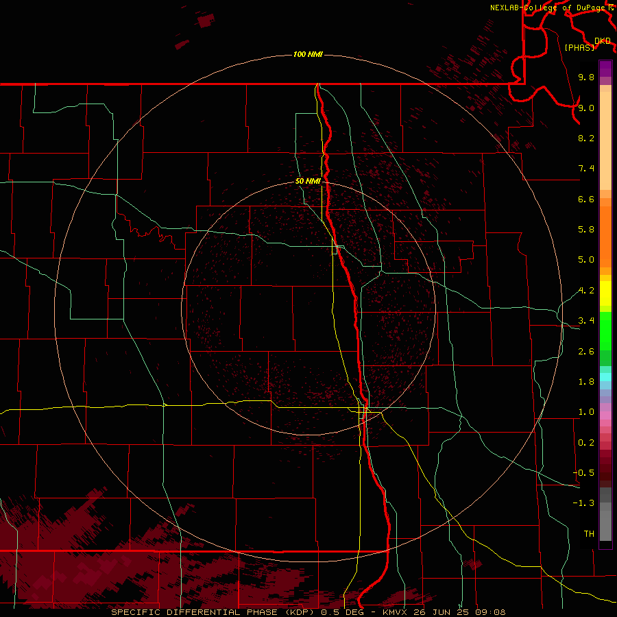Select the 9.8 scale value
617x617 pixels.
(586, 77)
